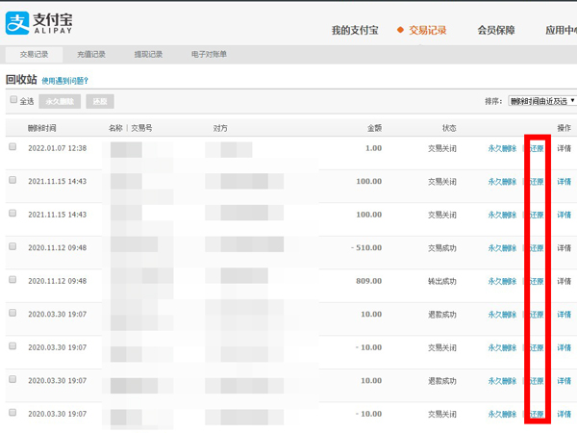Expand the 删除时间由近及远 sort dropdown
Image resolution: width=577 pixels, height=433 pixels.
click(541, 101)
